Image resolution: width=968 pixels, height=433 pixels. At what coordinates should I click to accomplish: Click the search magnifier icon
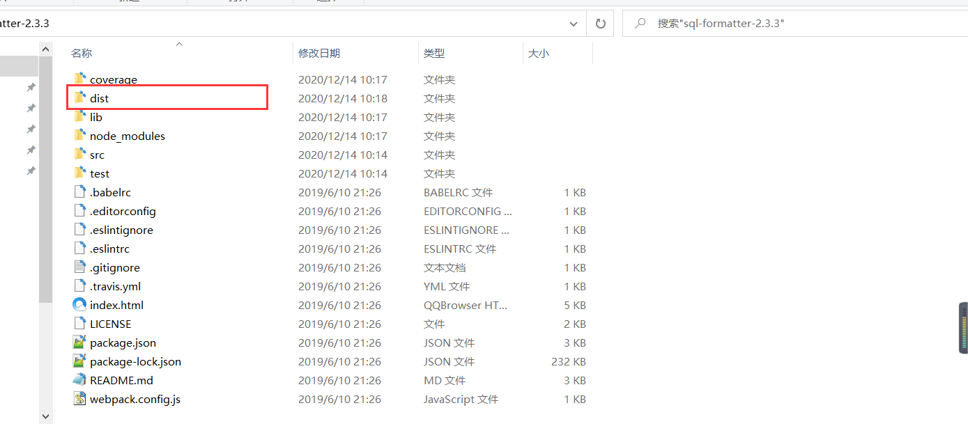point(640,24)
